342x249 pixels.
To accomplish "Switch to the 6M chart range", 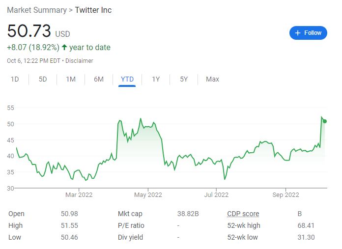I will (x=99, y=79).
